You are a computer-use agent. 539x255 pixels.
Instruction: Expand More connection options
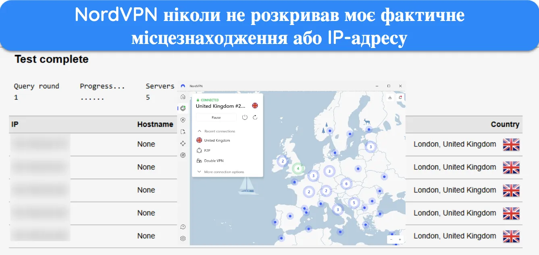point(221,172)
